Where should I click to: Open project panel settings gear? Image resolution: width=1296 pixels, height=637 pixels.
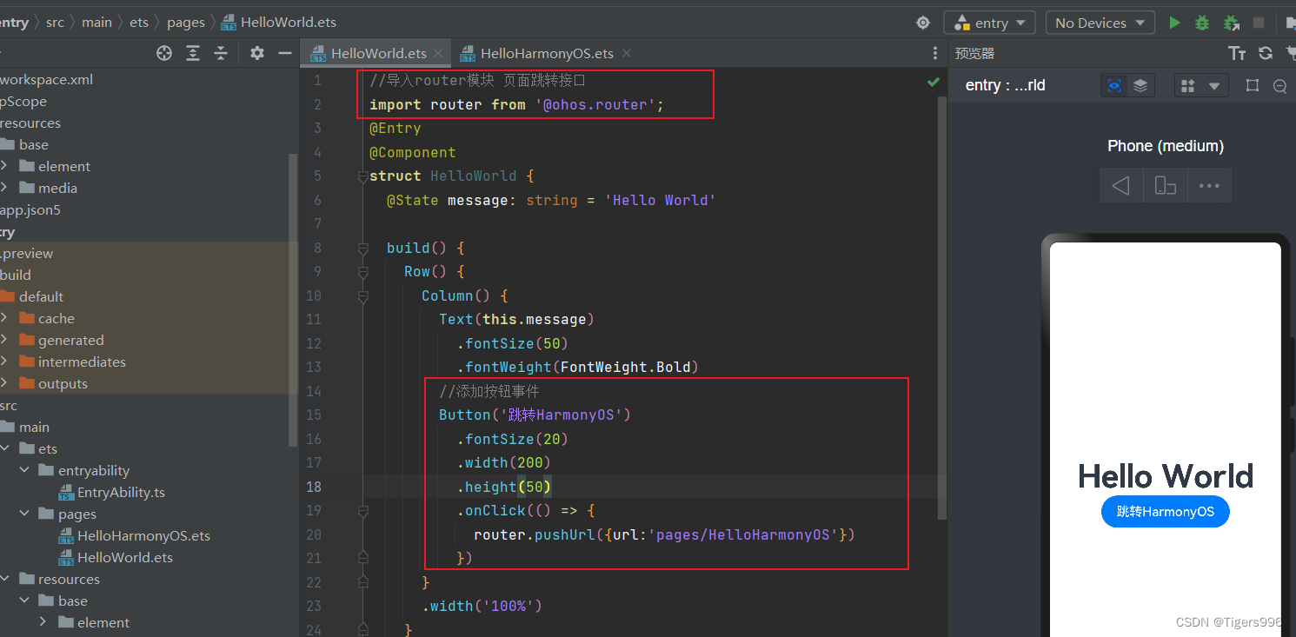[256, 53]
